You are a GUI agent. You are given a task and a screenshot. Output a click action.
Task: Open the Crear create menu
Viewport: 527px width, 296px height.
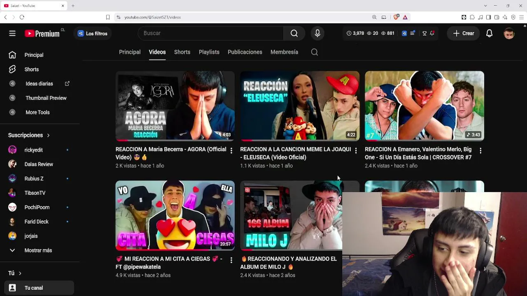[x=464, y=33]
